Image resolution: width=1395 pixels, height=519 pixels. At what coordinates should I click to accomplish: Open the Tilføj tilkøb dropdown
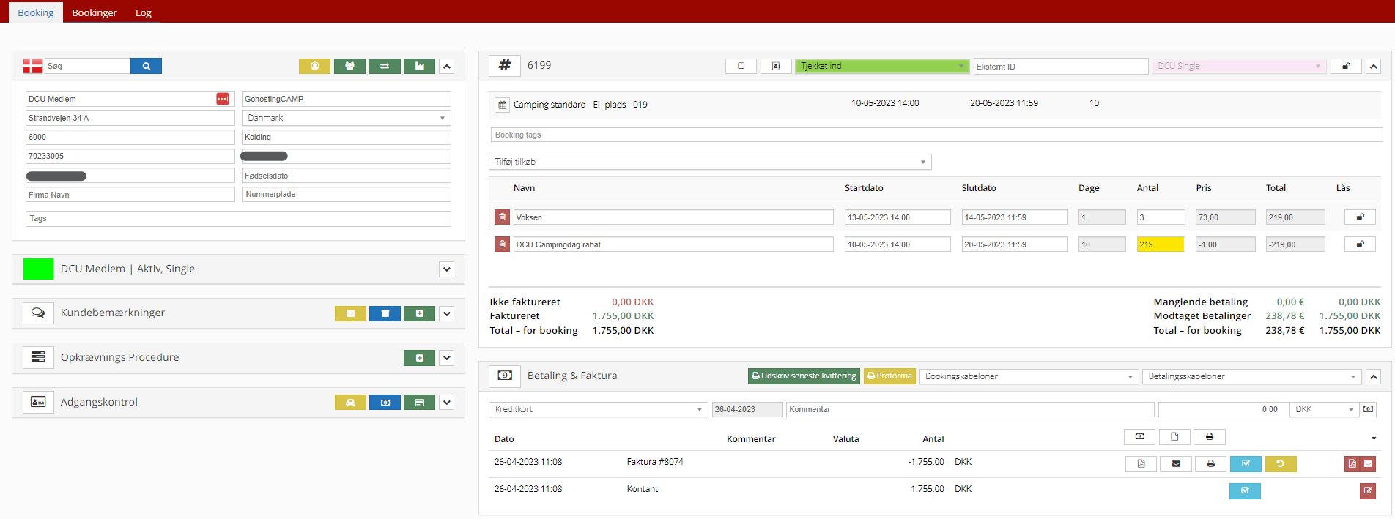pos(709,162)
